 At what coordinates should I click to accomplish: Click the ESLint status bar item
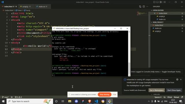(170, 97)
